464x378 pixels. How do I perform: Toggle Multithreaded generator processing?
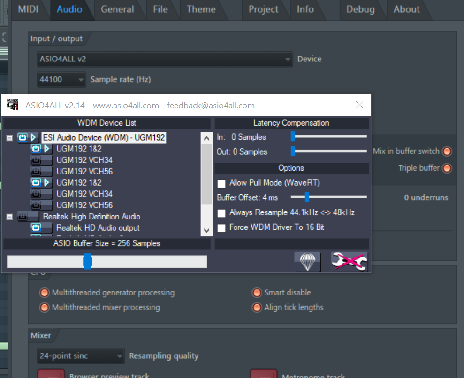[45, 293]
